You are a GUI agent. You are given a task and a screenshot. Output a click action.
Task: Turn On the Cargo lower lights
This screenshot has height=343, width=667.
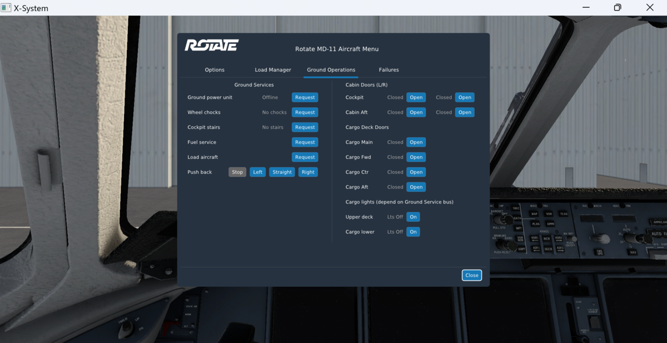pos(413,232)
